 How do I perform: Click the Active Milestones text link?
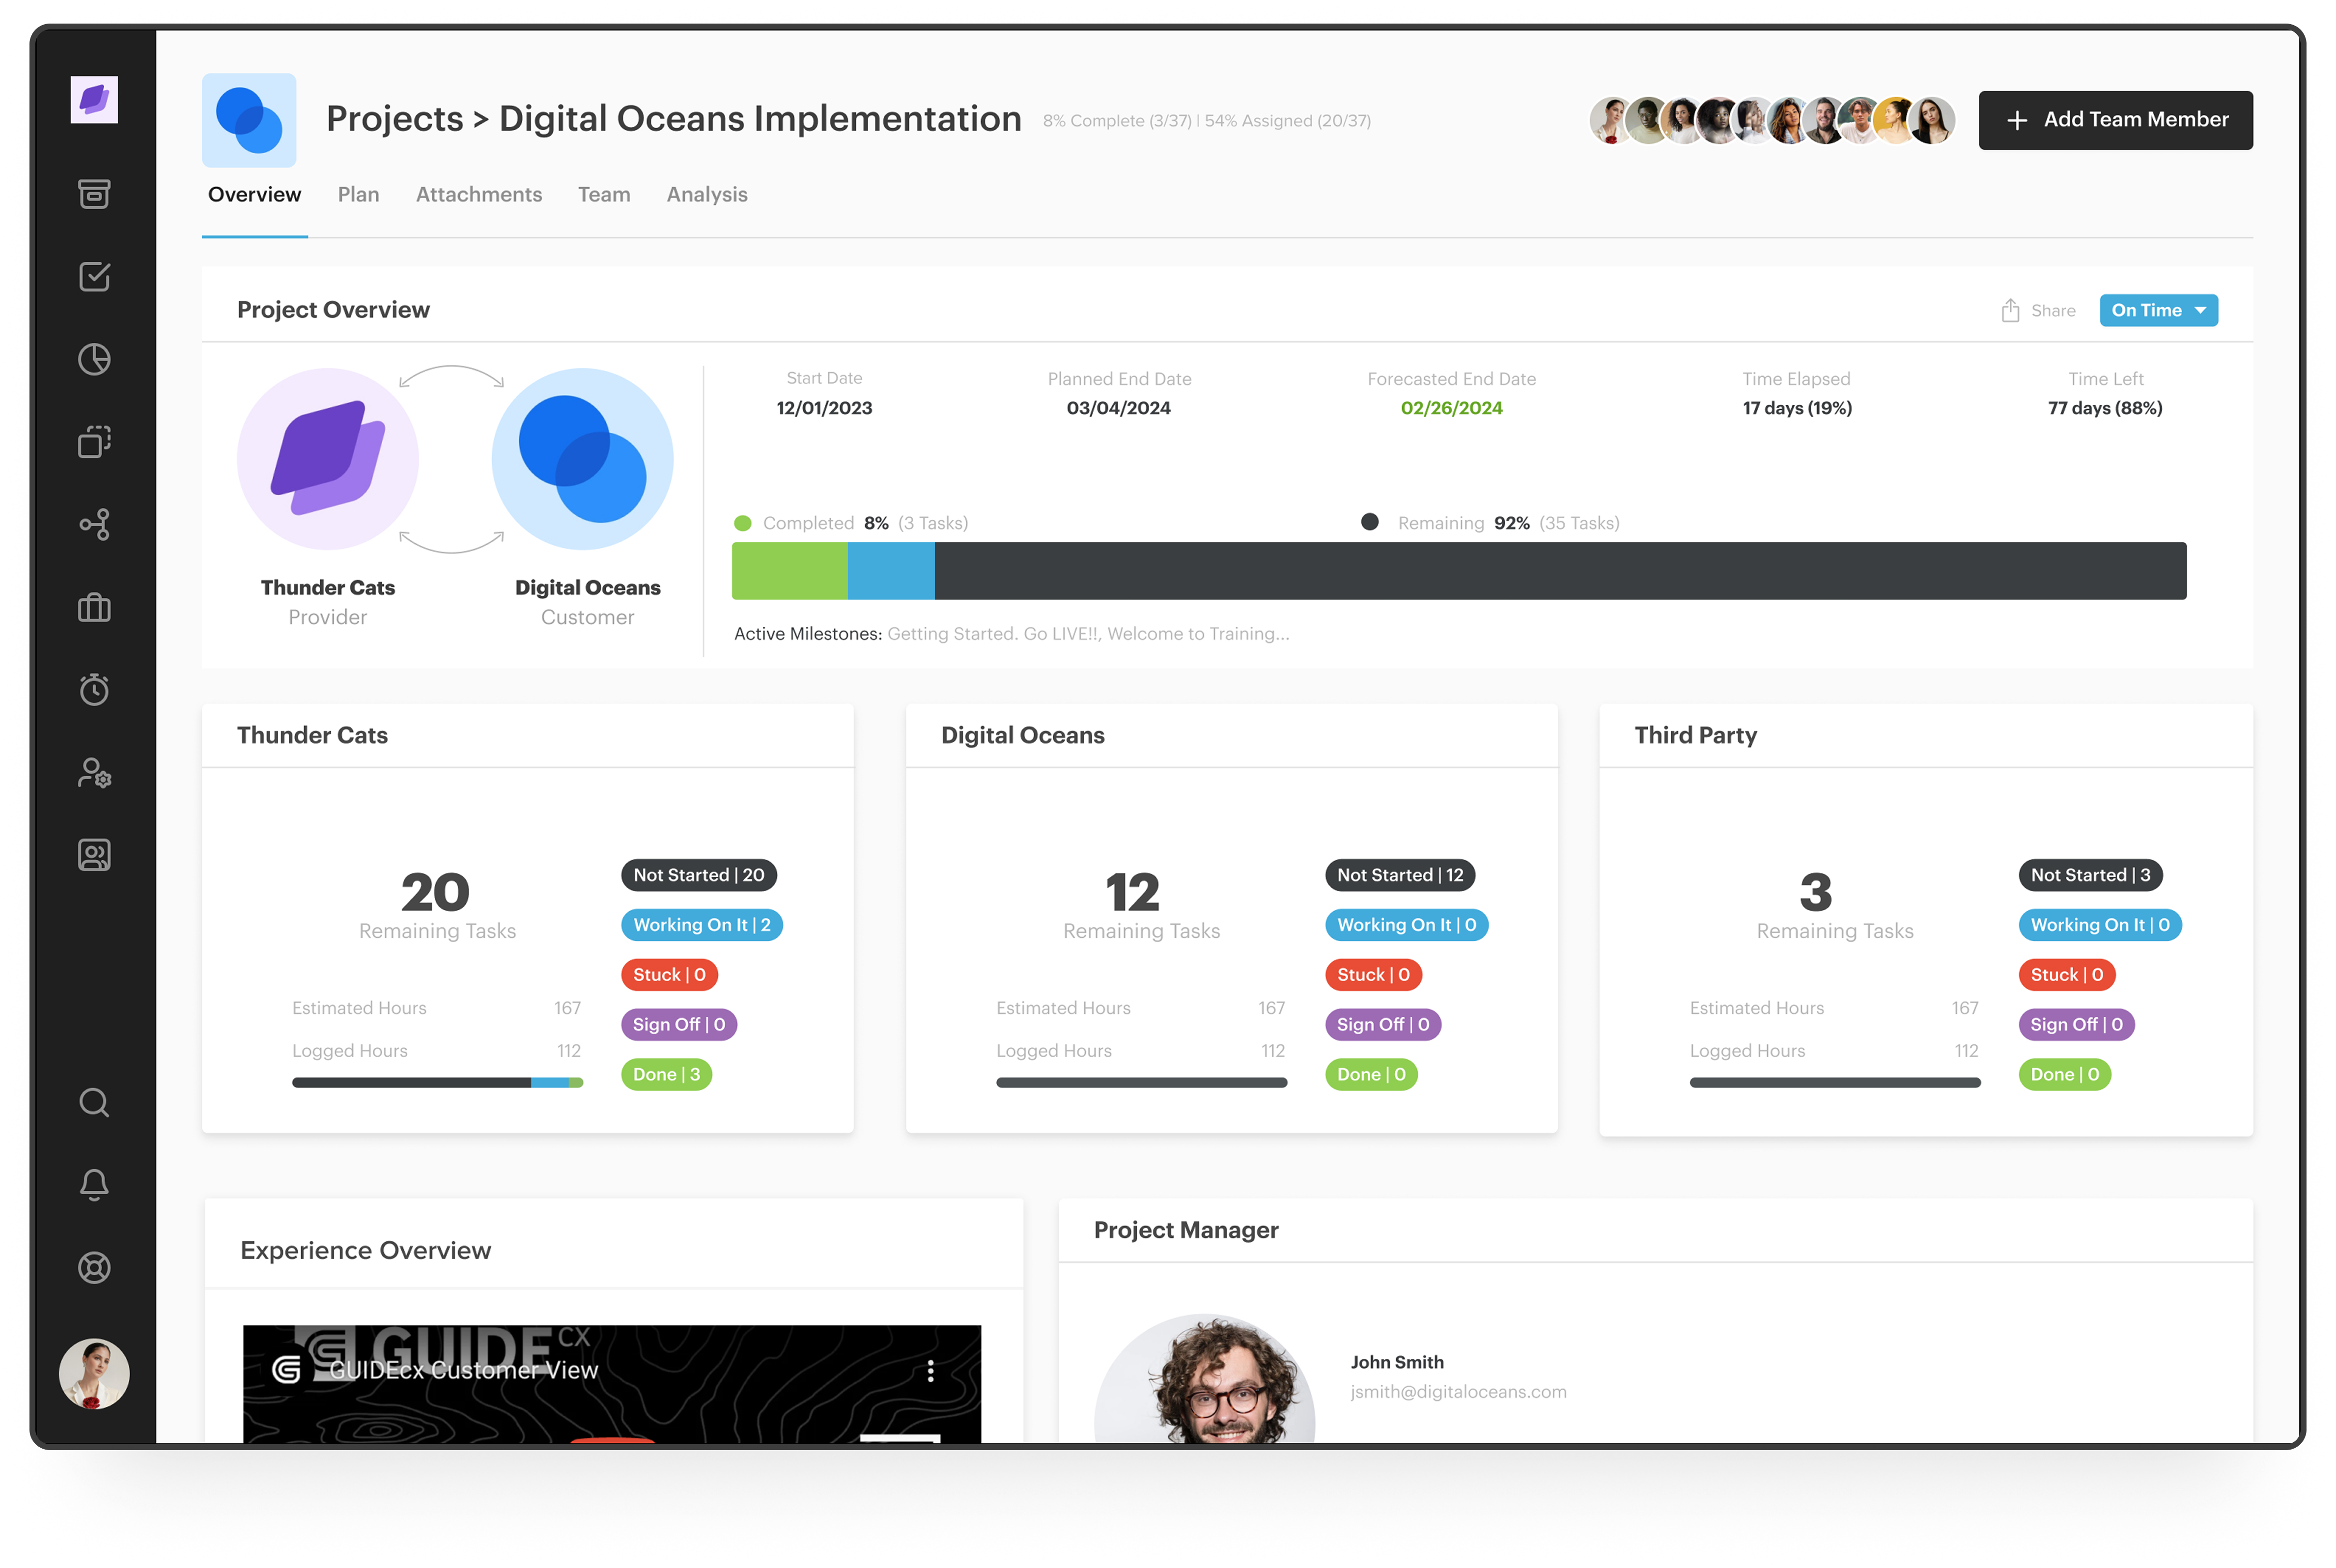point(1012,634)
